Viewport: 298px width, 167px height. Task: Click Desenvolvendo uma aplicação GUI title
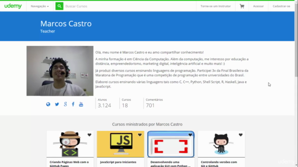pos(170,164)
